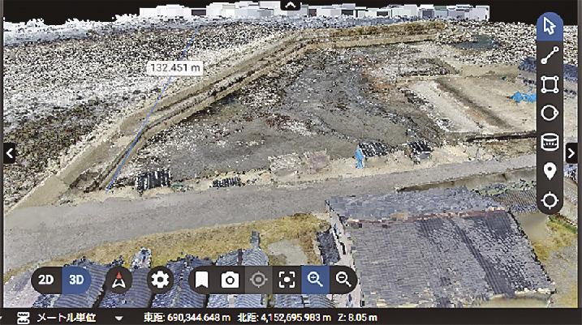This screenshot has height=325, width=582.
Task: Open the メートル単位 units dropdown
Action: pos(78,318)
